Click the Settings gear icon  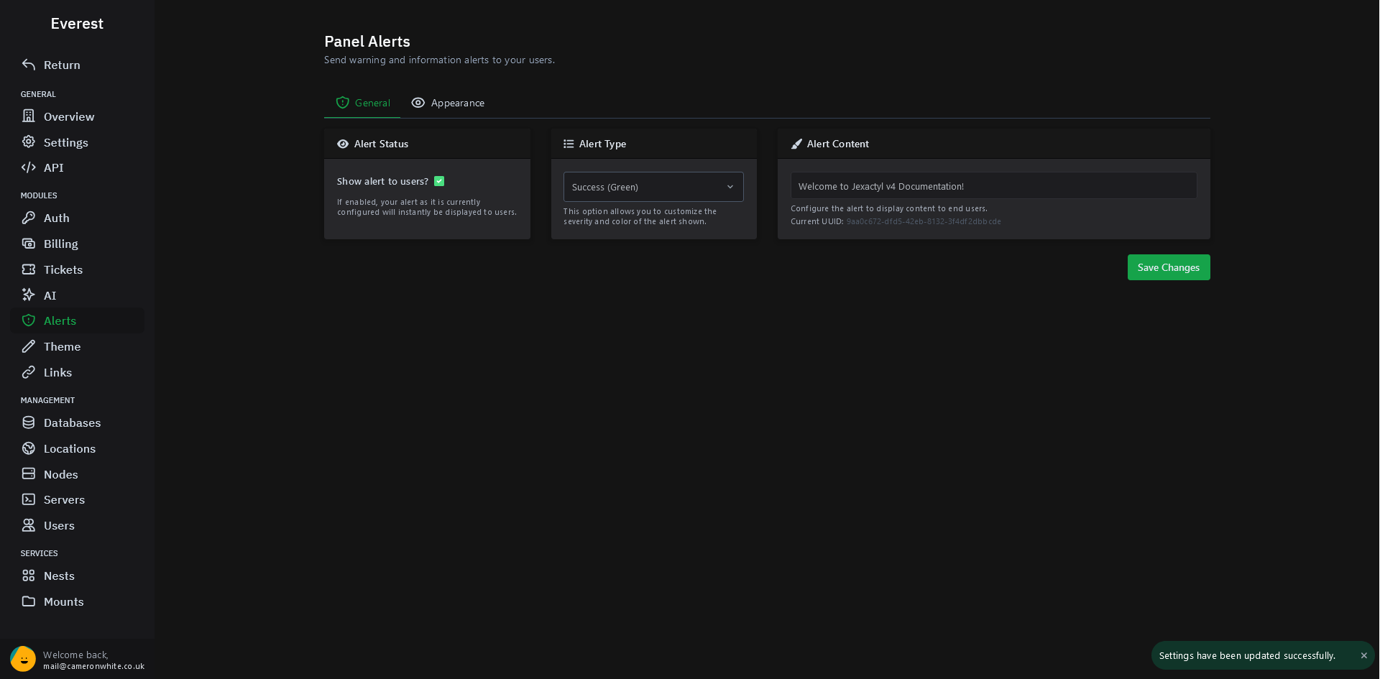coord(29,142)
